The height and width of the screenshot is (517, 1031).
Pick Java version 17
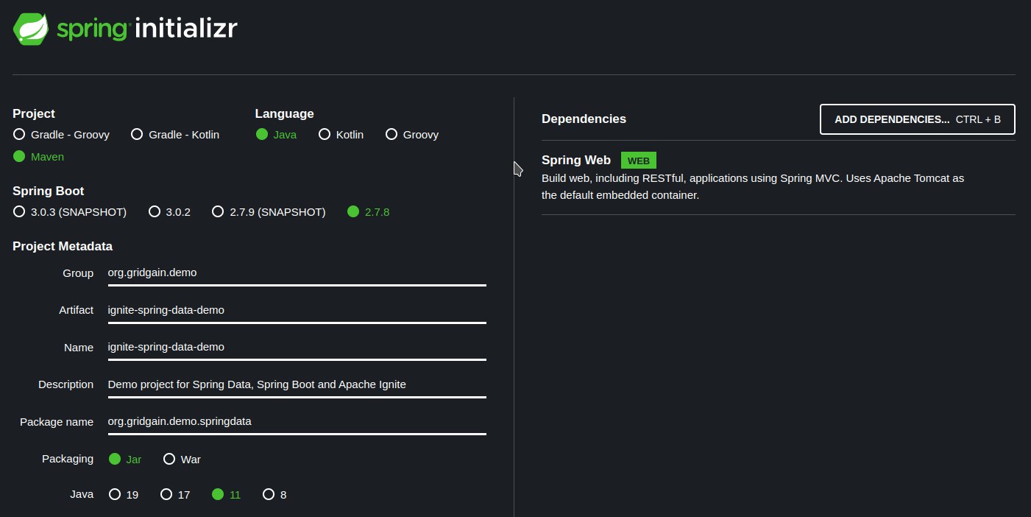point(175,494)
